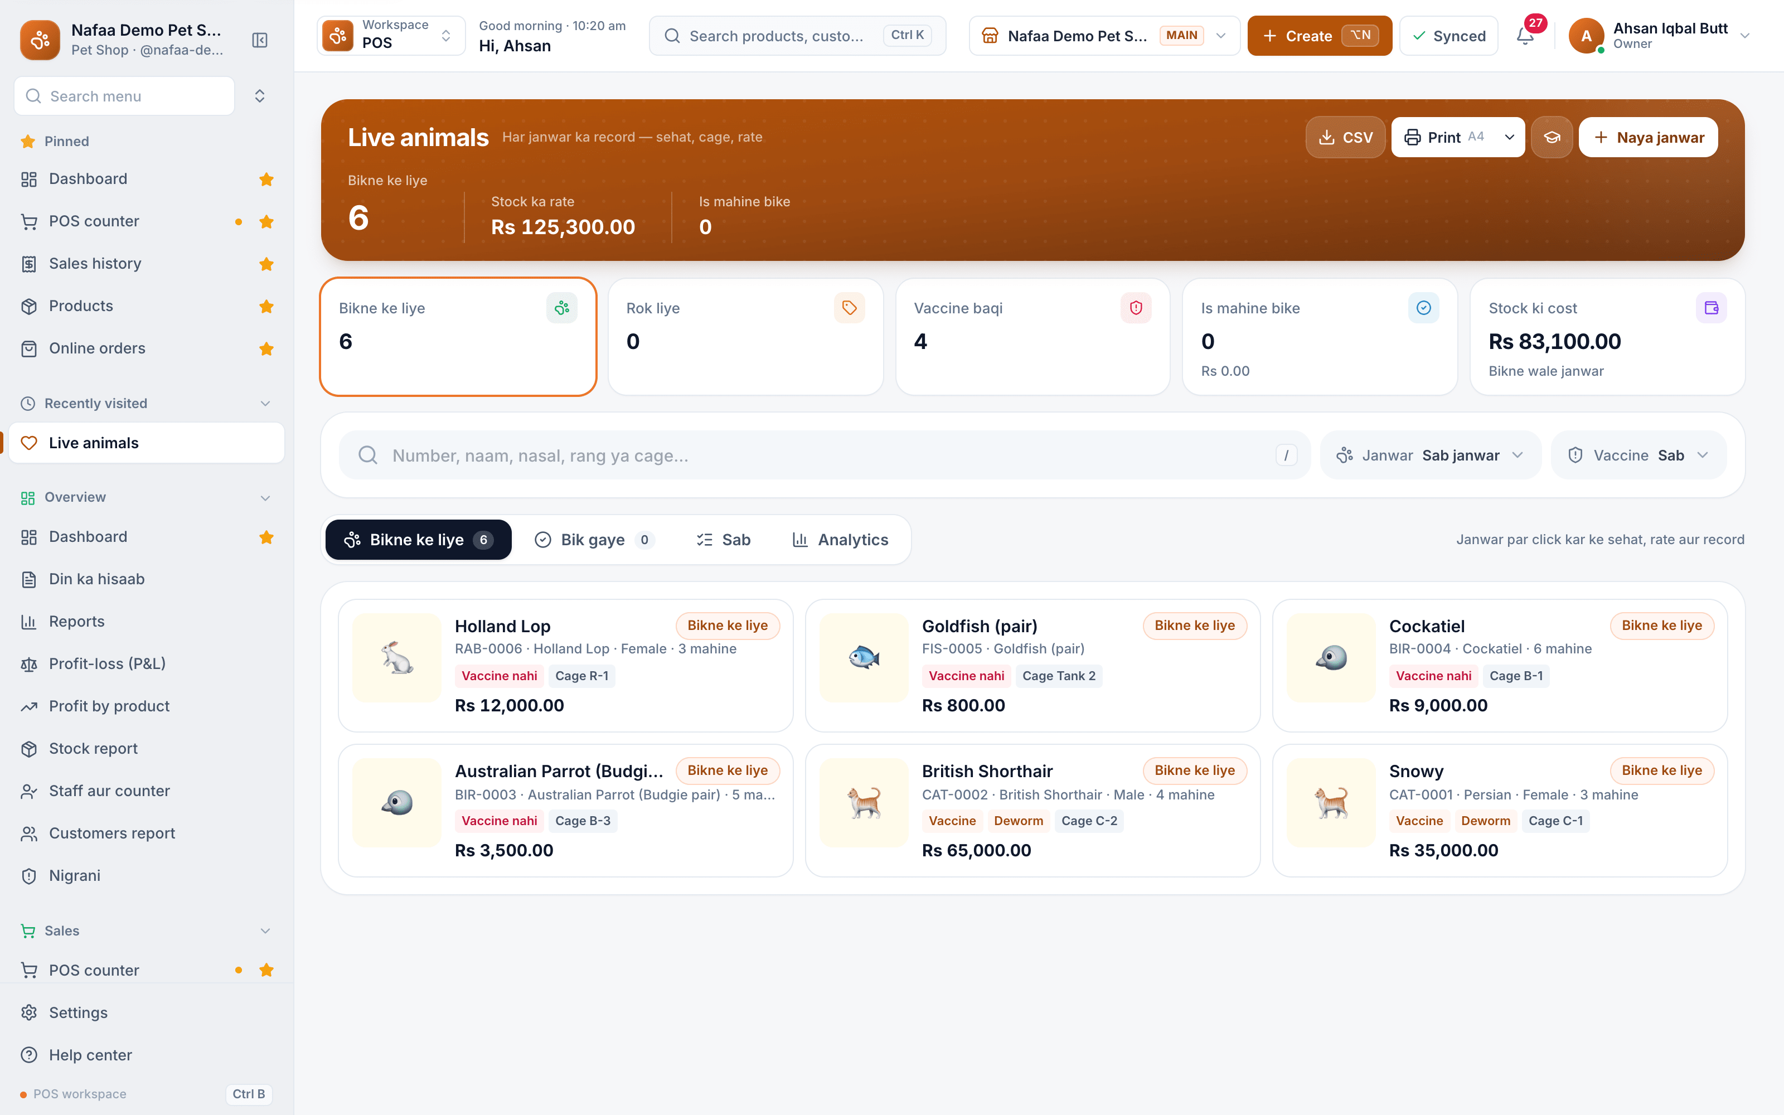Image resolution: width=1784 pixels, height=1115 pixels.
Task: Open the Workspace POS switcher
Action: tap(391, 35)
